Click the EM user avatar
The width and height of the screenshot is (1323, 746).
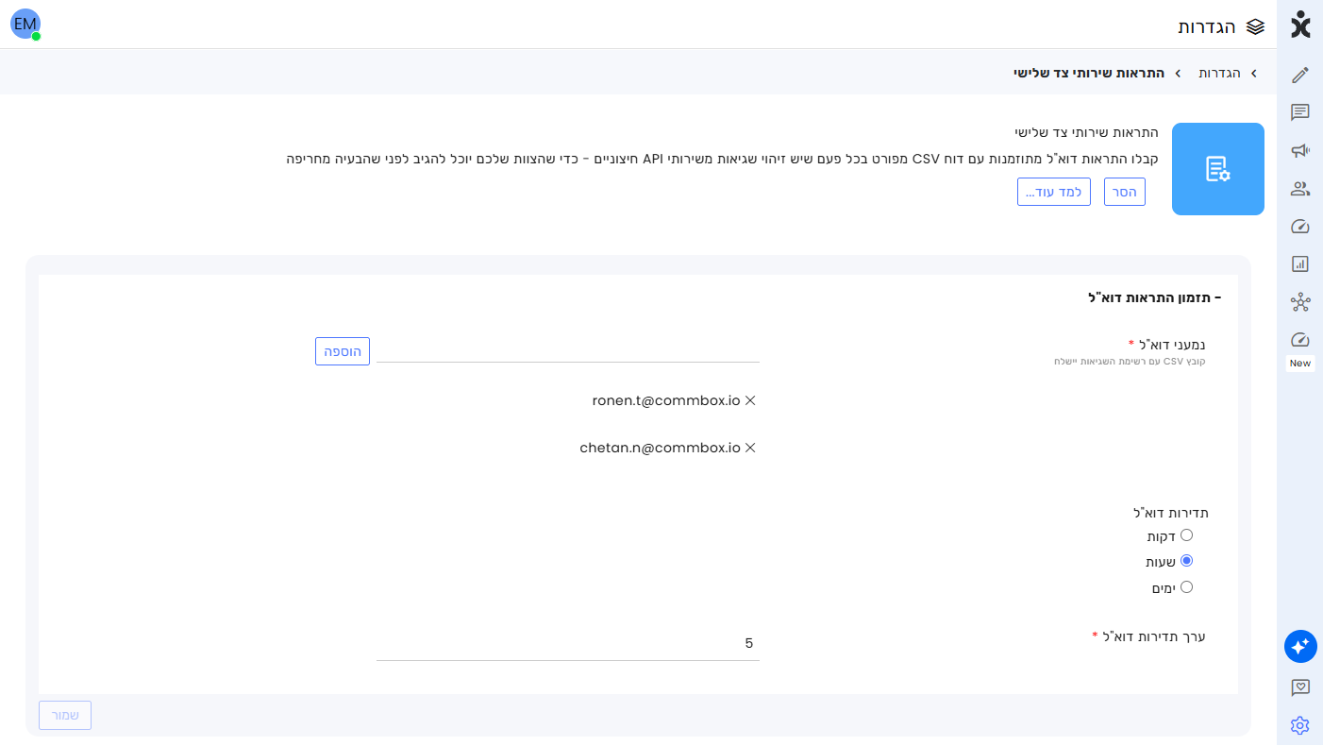[25, 24]
